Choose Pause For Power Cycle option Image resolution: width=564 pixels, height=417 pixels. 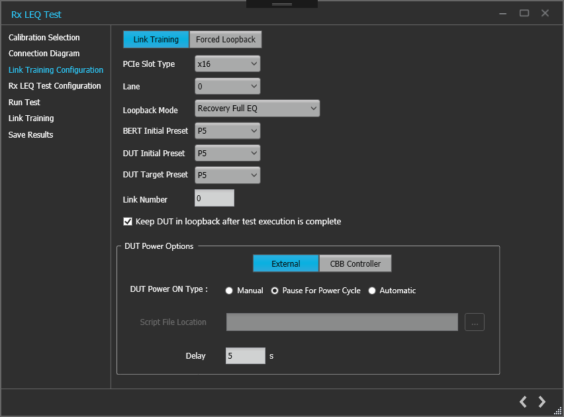[x=275, y=291]
